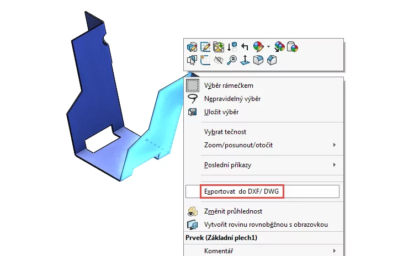Click the Edit Feature icon
The height and width of the screenshot is (256, 414).
[192, 47]
